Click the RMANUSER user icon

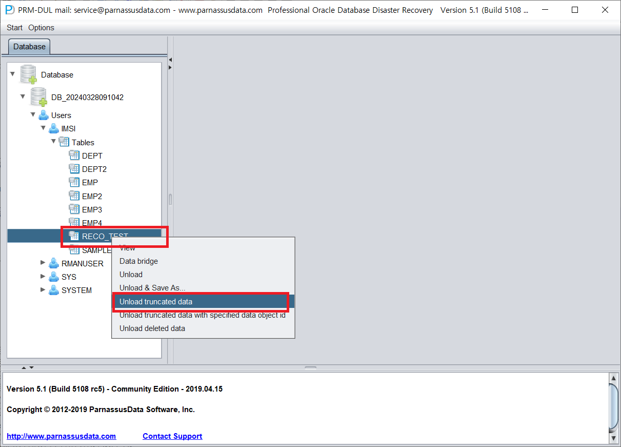pyautogui.click(x=54, y=263)
